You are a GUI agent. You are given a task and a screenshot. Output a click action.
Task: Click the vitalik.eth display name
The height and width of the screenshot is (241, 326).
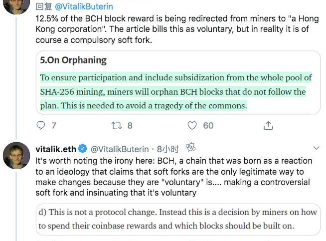tap(55, 149)
